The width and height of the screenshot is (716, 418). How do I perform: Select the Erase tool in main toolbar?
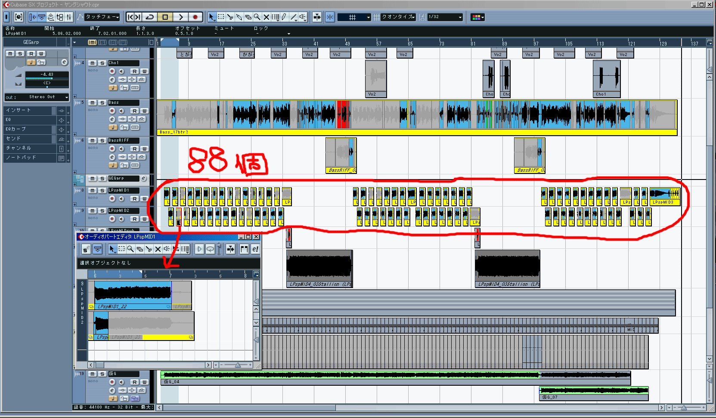pos(248,17)
